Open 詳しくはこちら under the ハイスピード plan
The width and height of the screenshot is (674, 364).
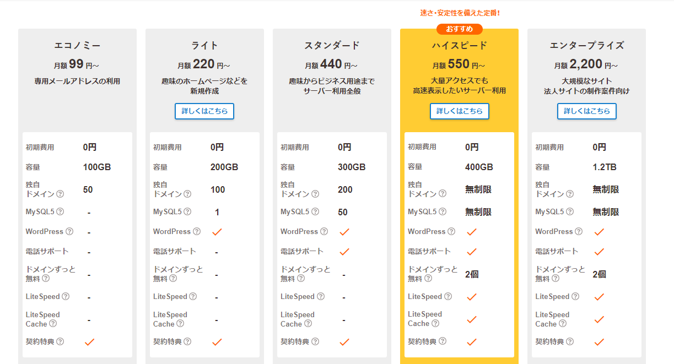pos(459,111)
